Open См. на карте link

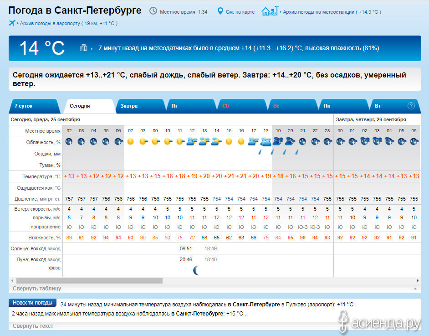pos(240,12)
